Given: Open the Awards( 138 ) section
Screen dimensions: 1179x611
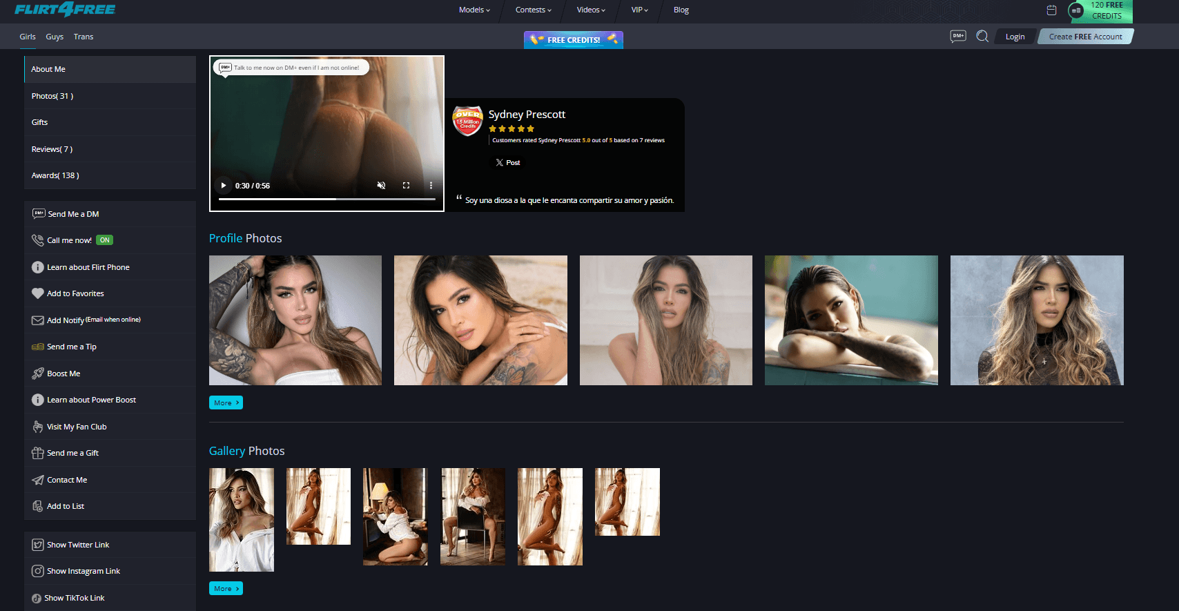Looking at the screenshot, I should (110, 175).
